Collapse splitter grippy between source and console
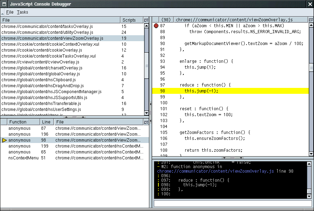This screenshot has height=211, width=314. point(233,158)
